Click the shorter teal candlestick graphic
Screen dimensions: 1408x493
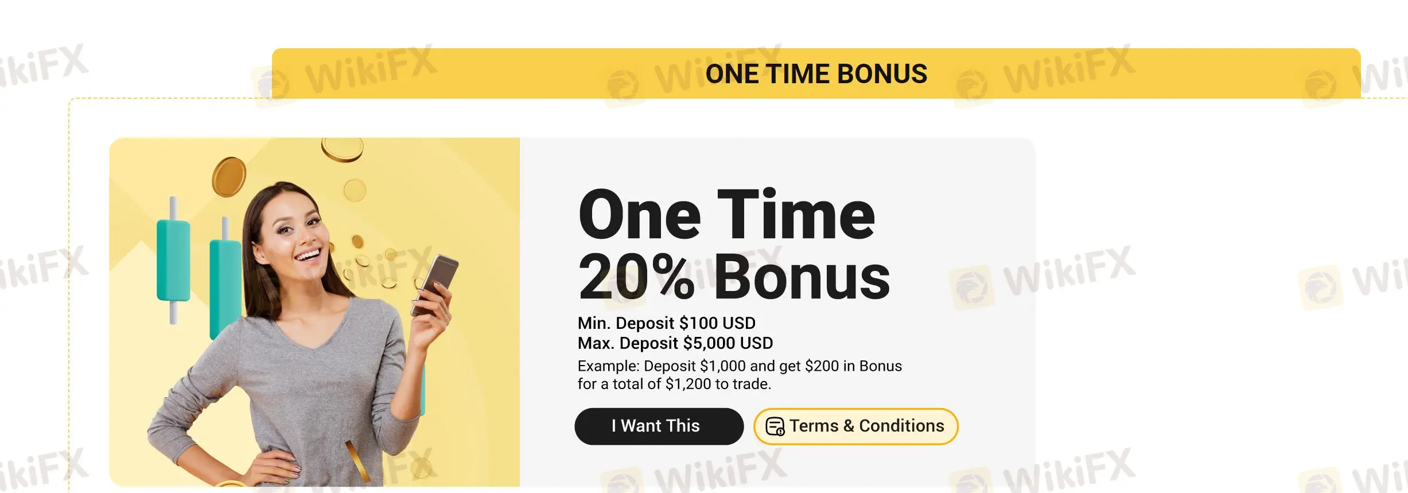coord(173,260)
